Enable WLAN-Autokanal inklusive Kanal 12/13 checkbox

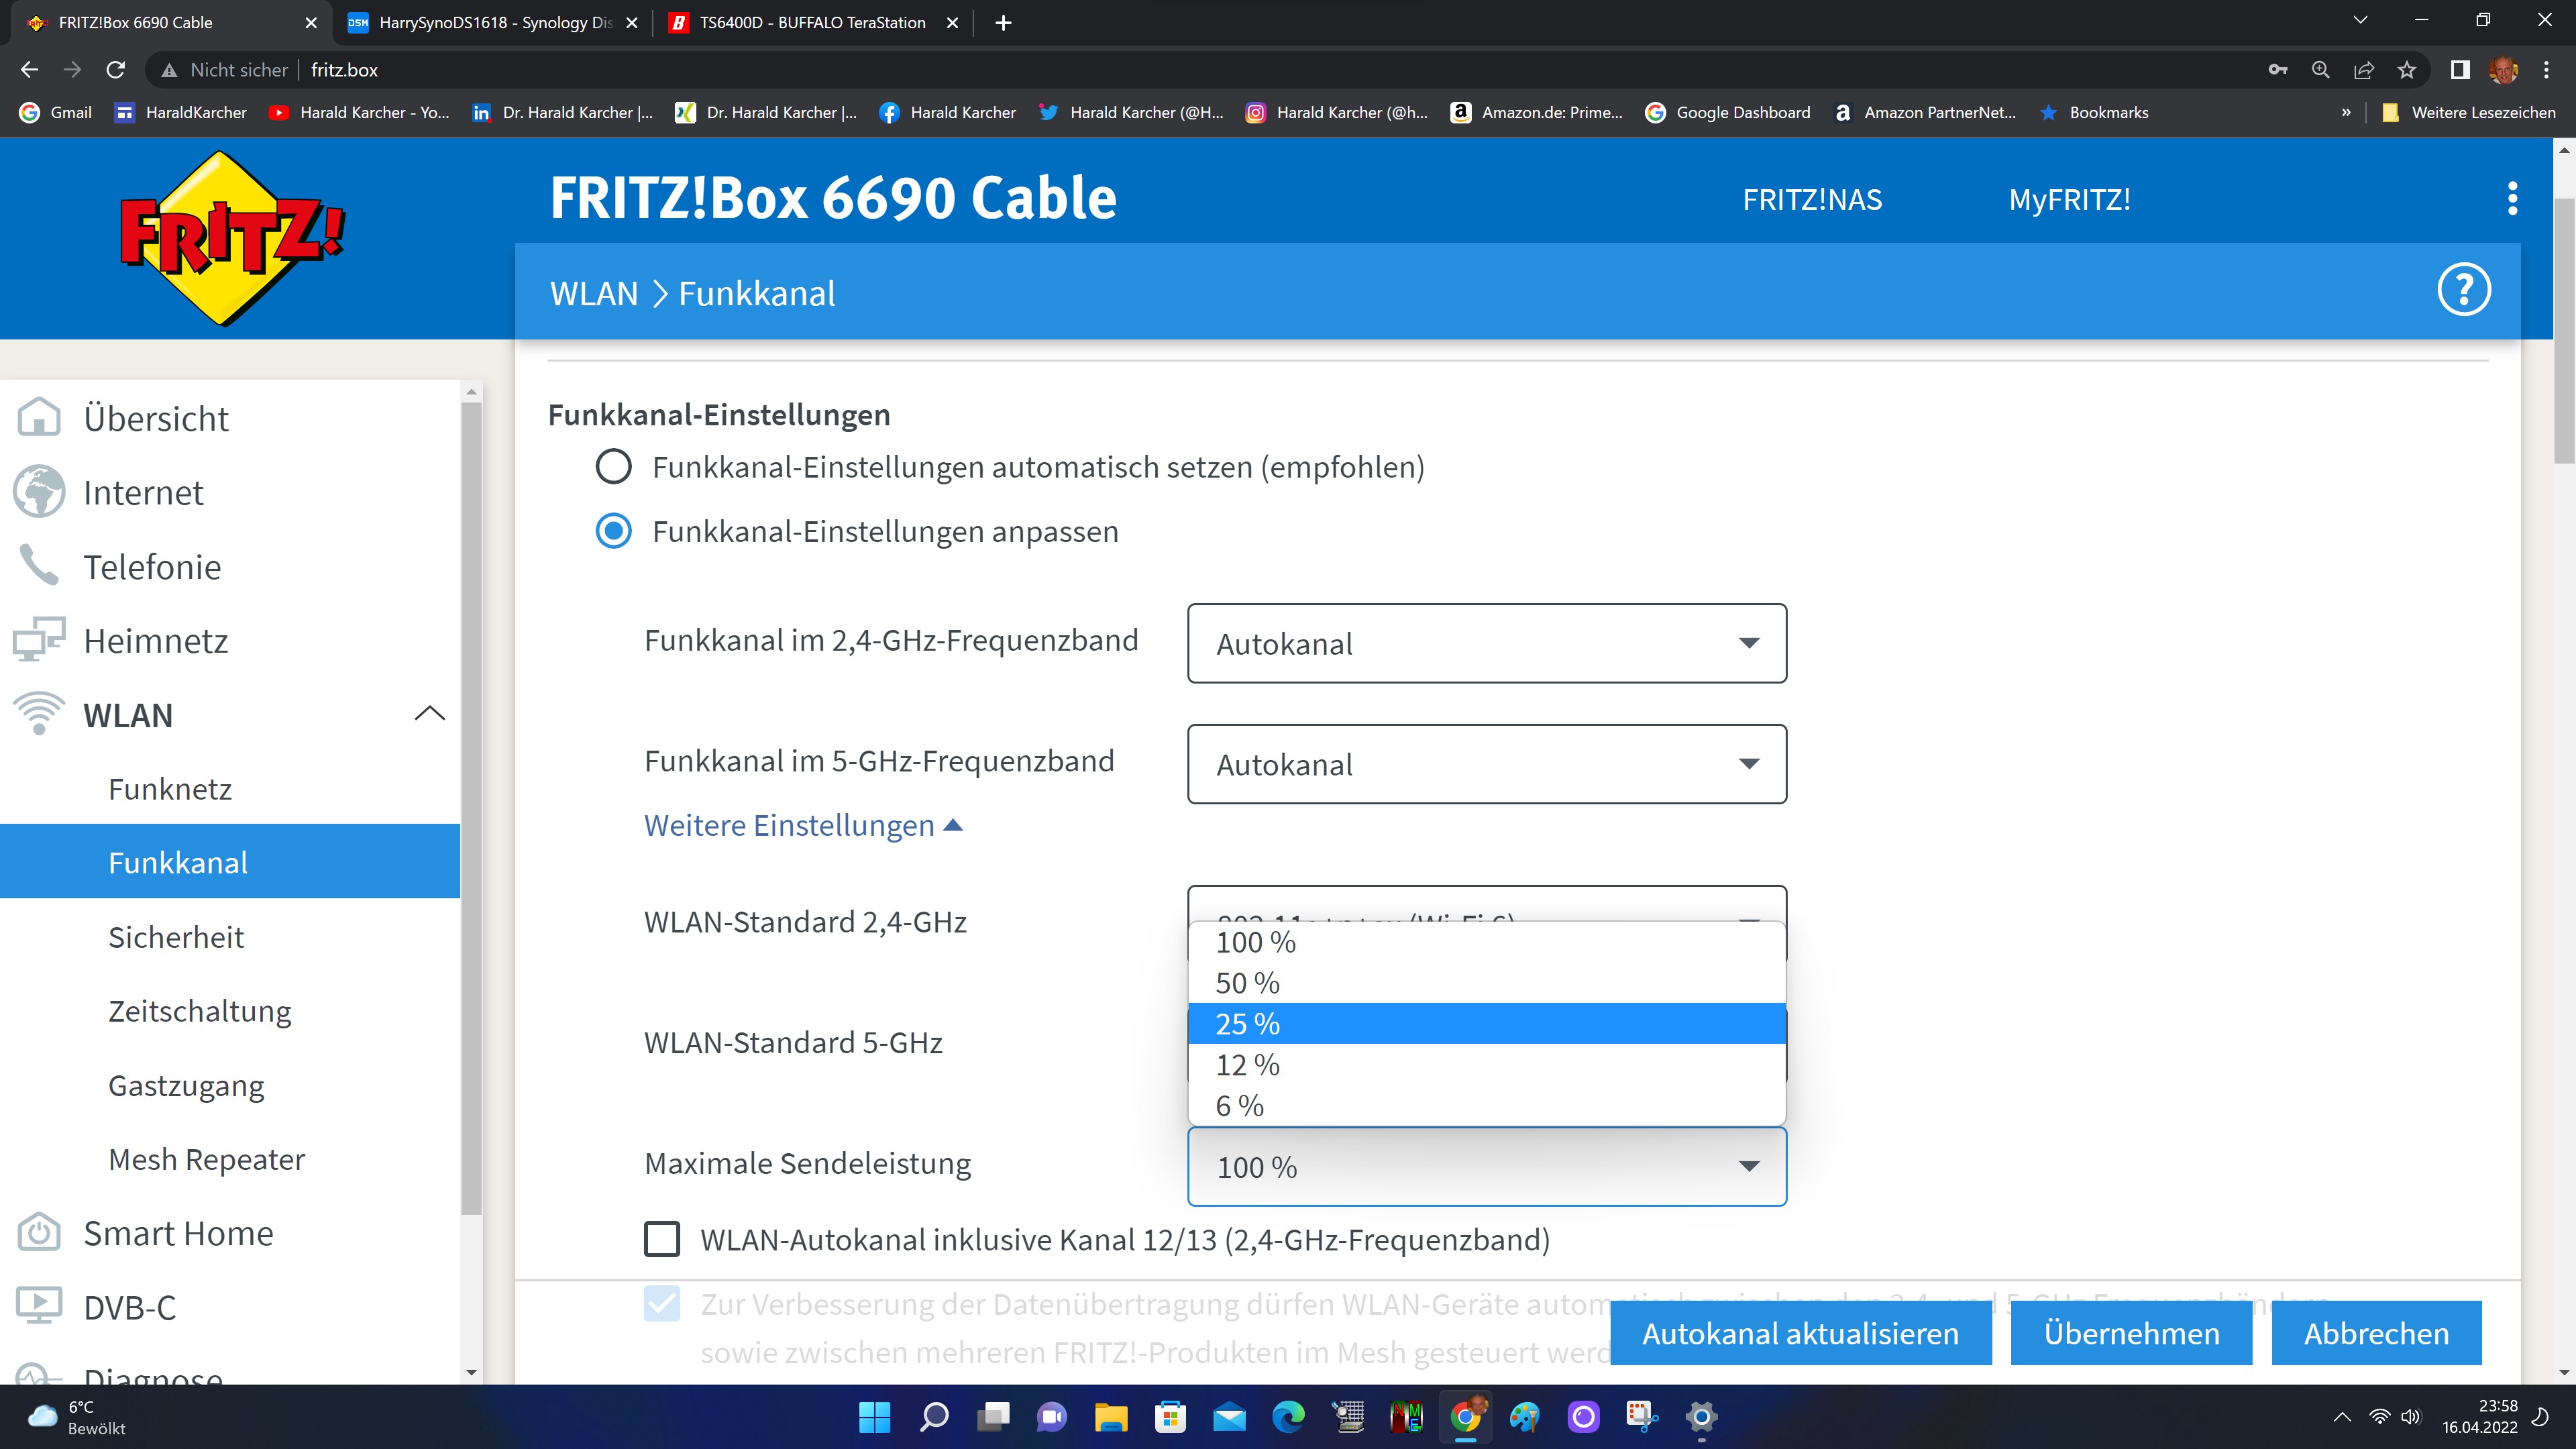(x=662, y=1239)
